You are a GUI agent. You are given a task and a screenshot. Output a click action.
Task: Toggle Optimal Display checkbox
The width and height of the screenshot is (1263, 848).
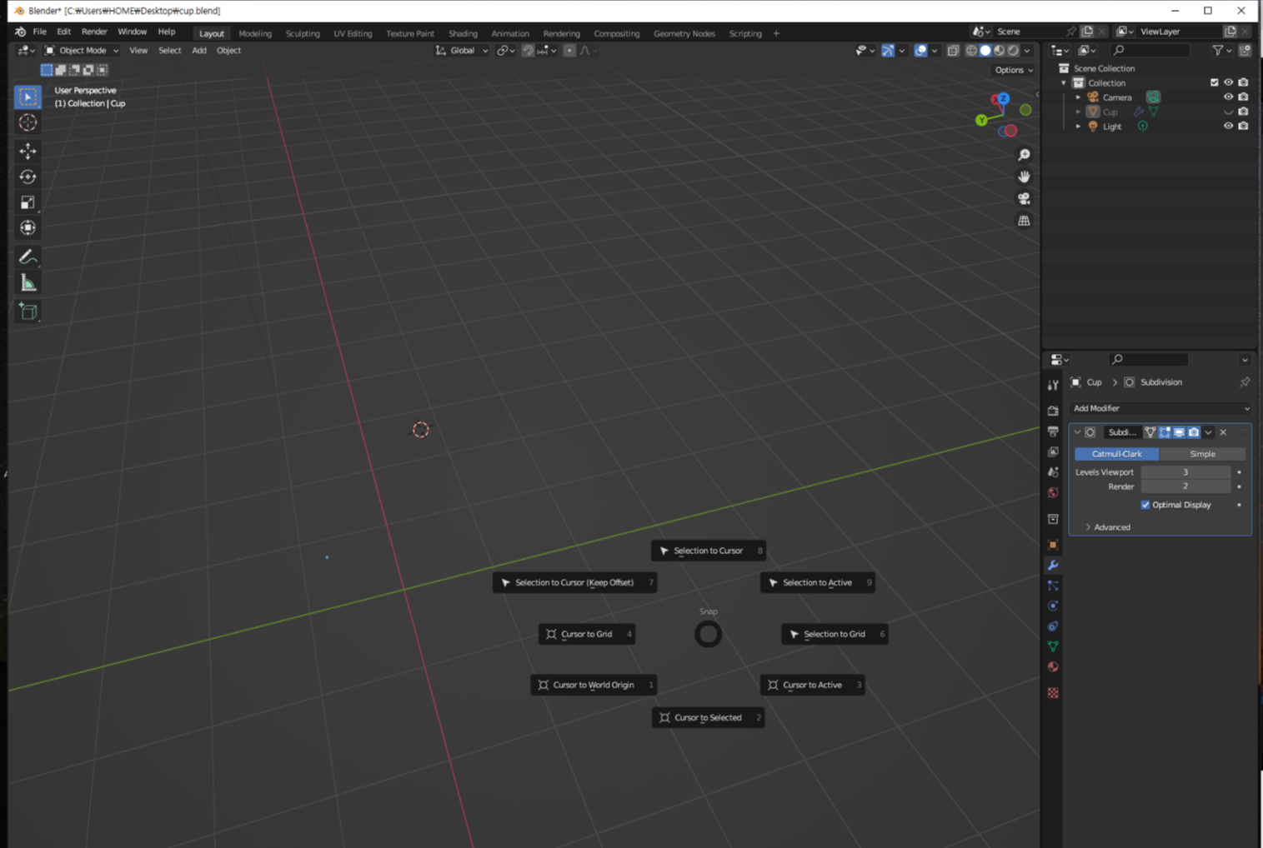pos(1145,505)
